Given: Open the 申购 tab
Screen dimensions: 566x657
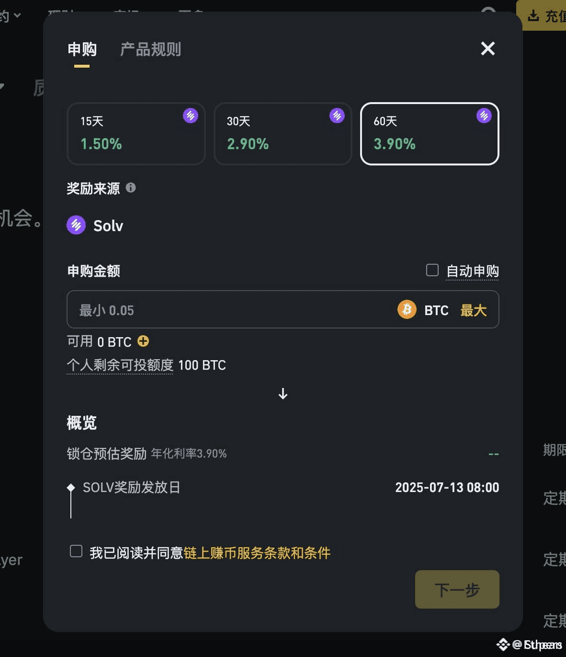Looking at the screenshot, I should tap(82, 49).
